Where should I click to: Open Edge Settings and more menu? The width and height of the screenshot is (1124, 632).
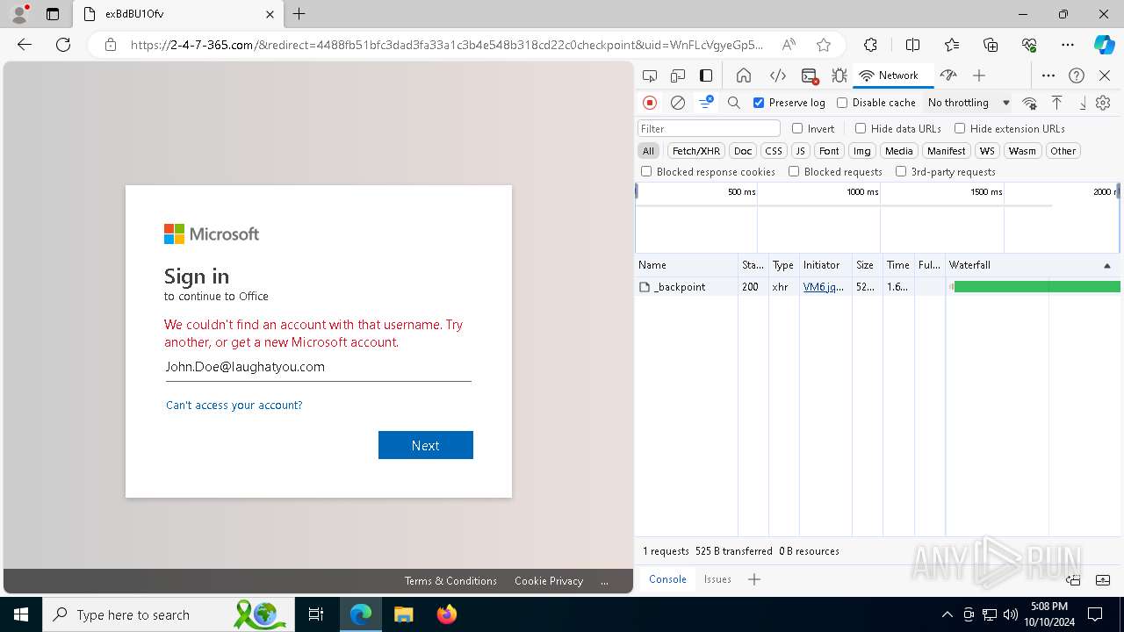[x=1068, y=45]
